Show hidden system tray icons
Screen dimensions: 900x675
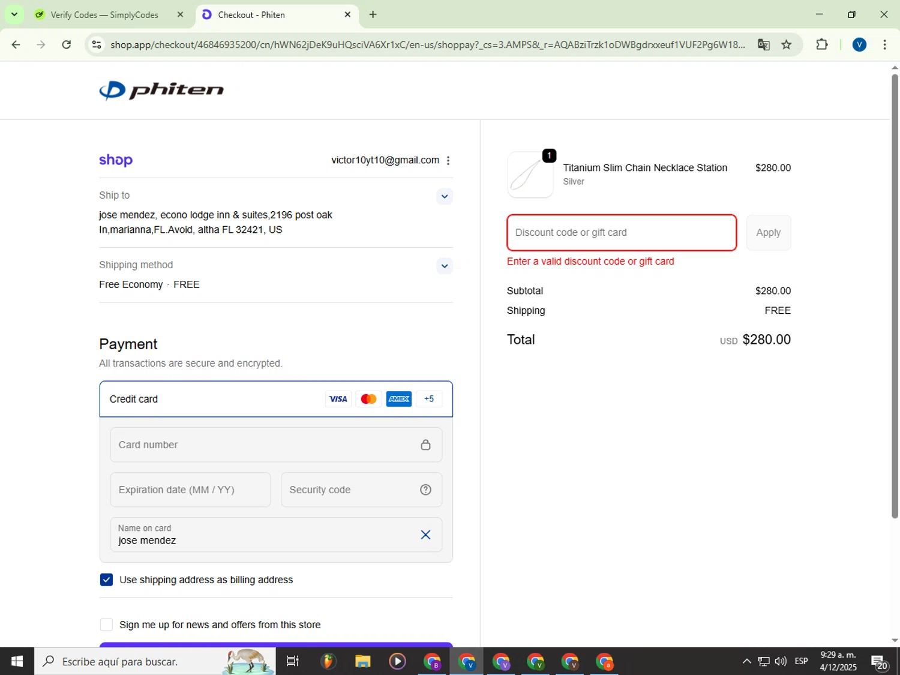point(746,661)
